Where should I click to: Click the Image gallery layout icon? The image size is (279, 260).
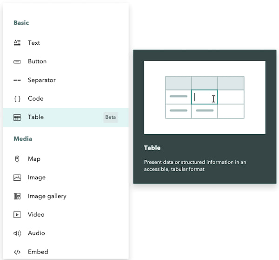coord(17,196)
